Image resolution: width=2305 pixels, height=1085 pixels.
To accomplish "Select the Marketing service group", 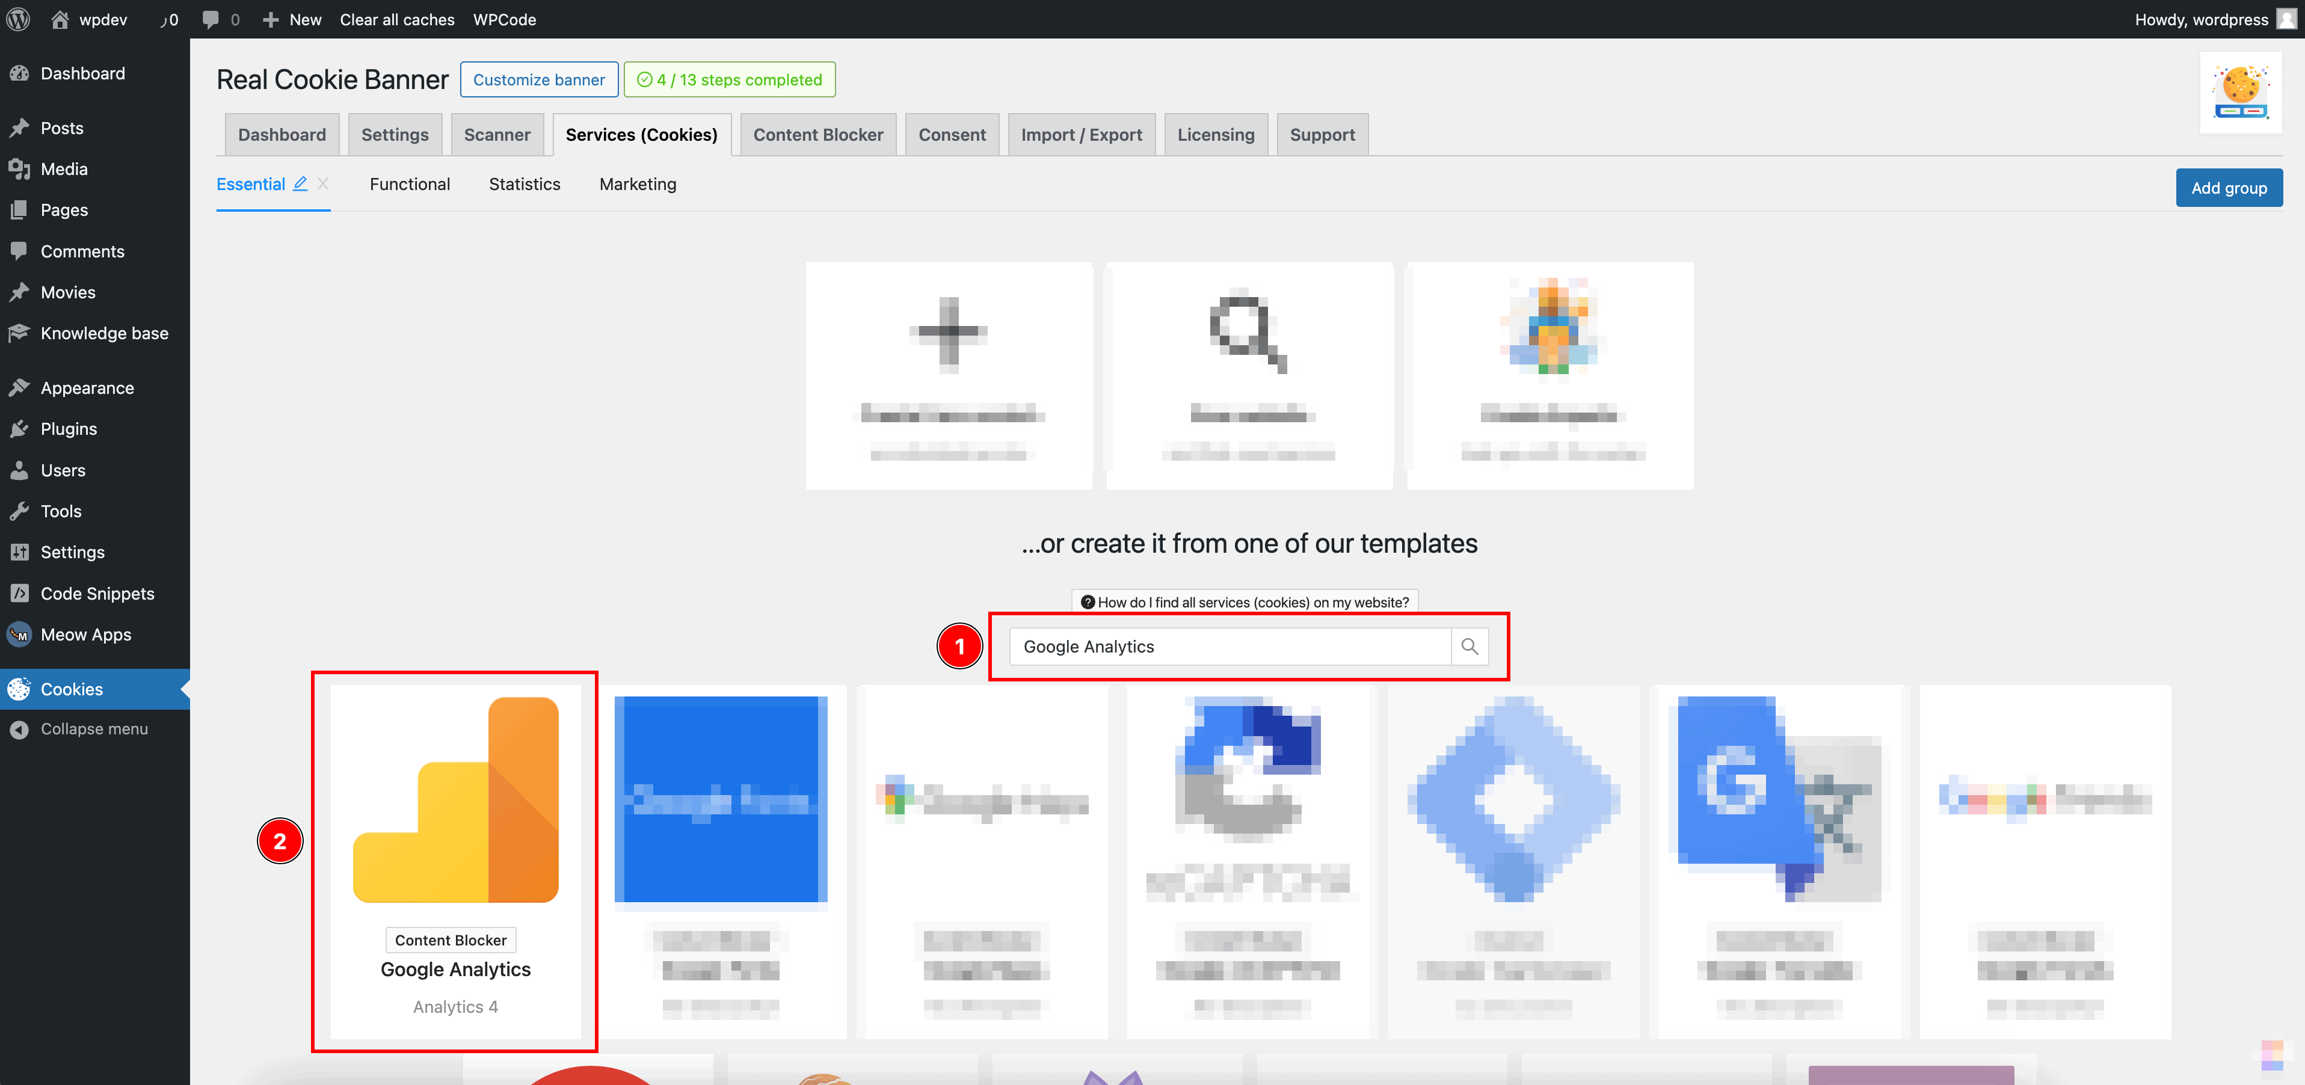I will click(637, 183).
